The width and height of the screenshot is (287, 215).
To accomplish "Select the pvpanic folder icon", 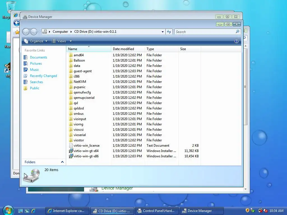I will point(71,87).
